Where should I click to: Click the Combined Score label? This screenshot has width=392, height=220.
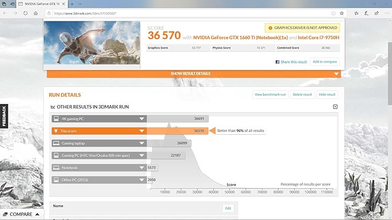click(288, 48)
